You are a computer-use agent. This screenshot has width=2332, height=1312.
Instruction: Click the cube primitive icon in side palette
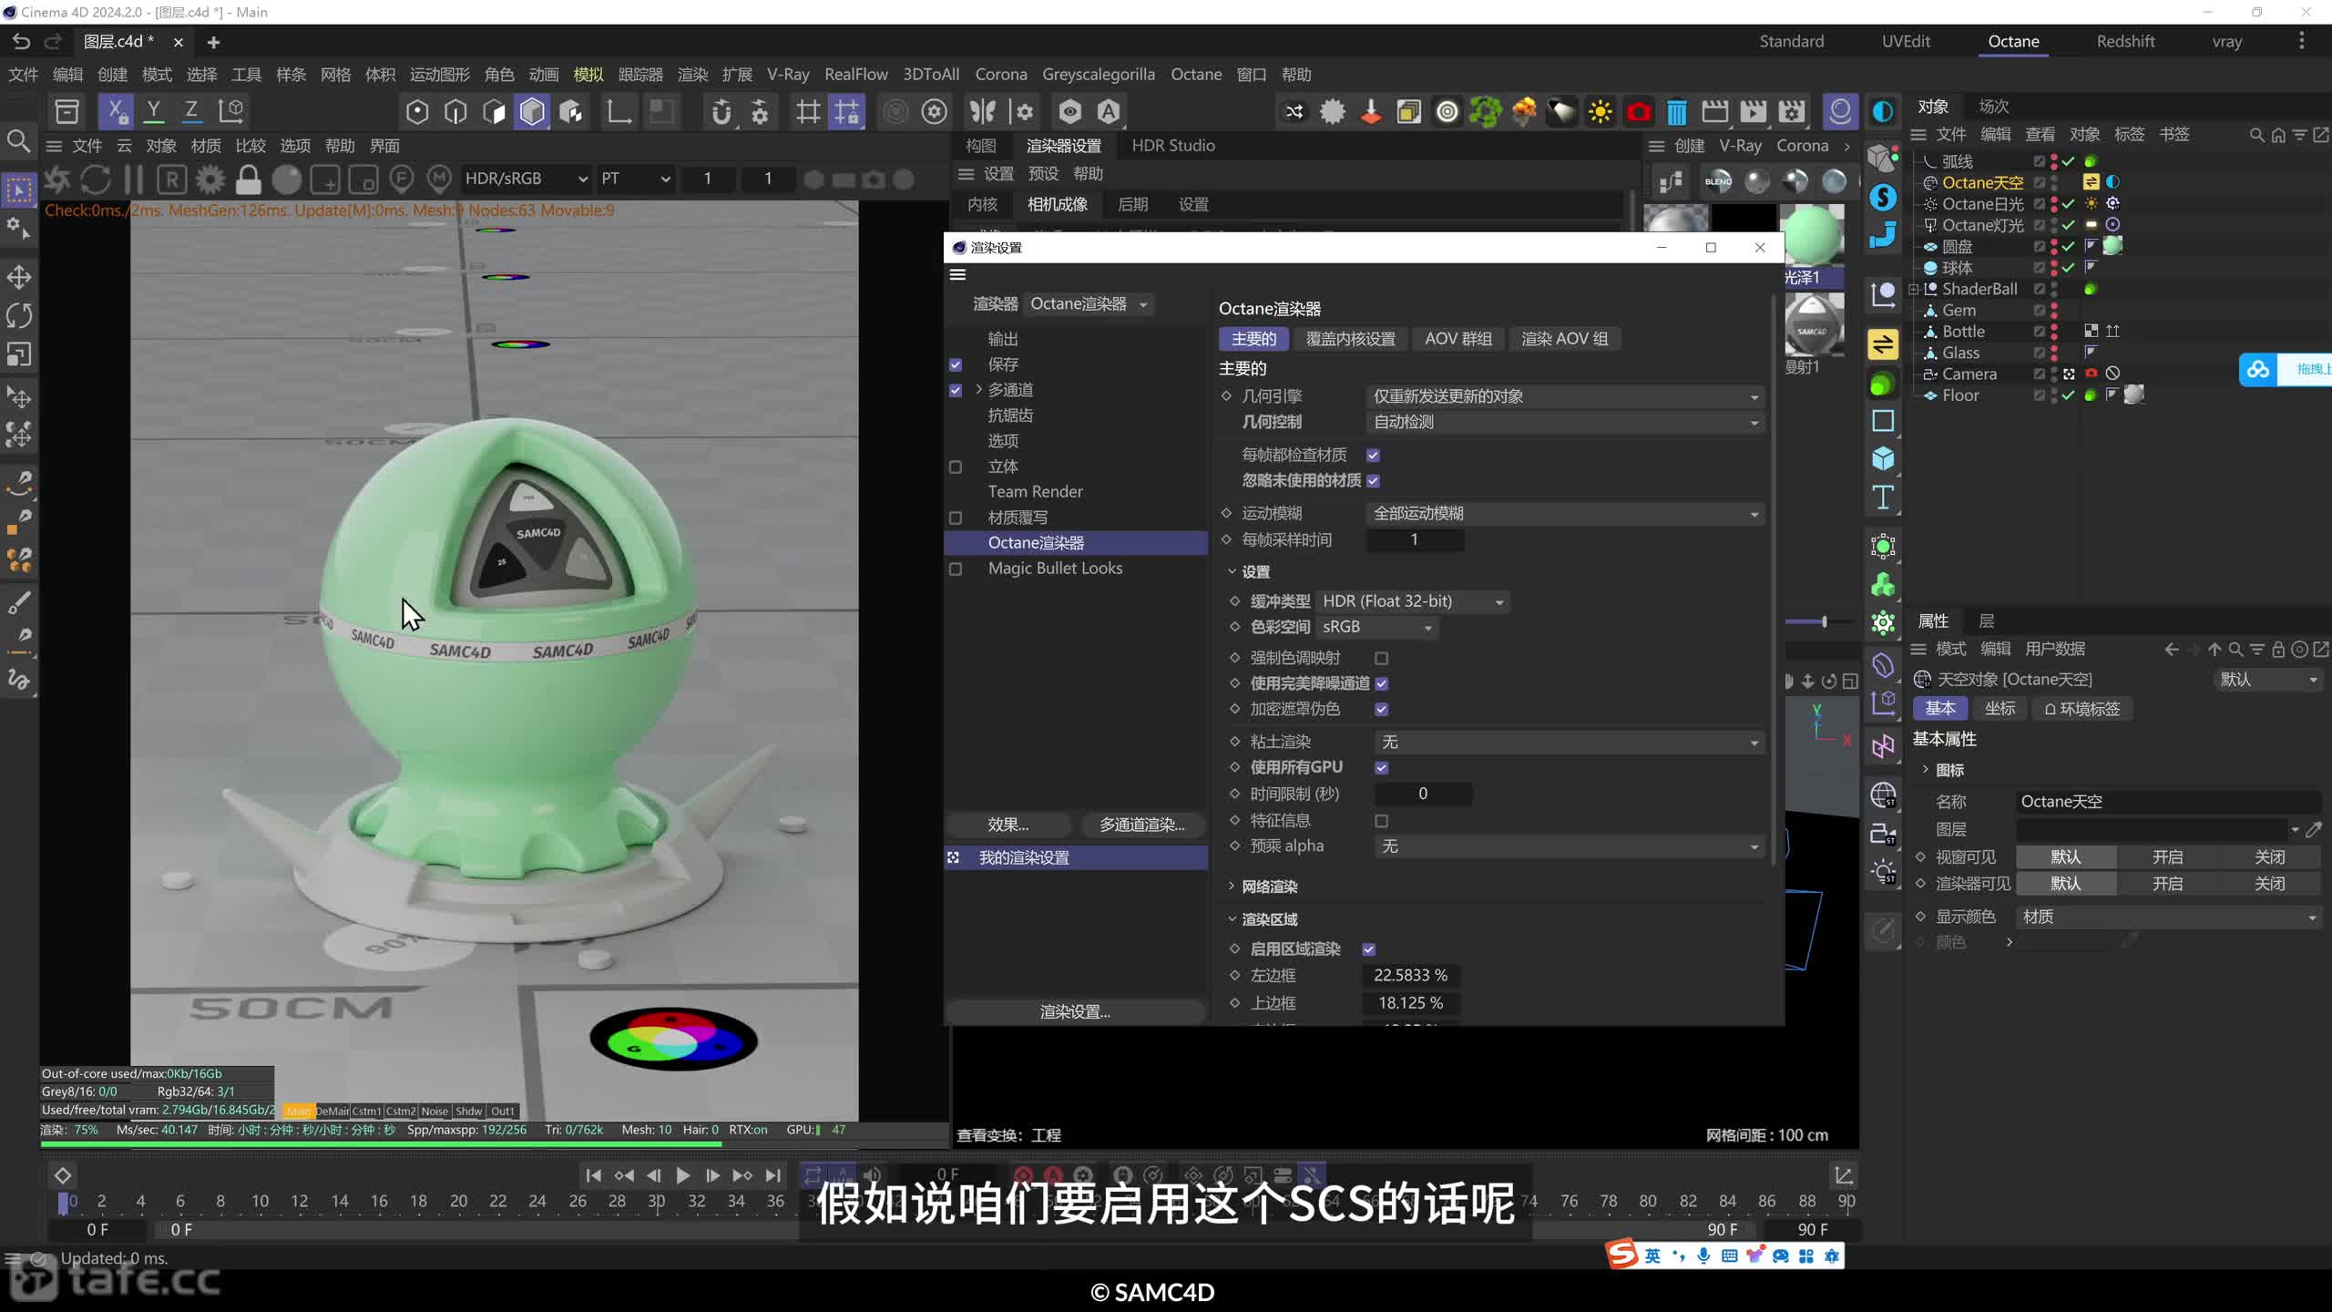1883,458
